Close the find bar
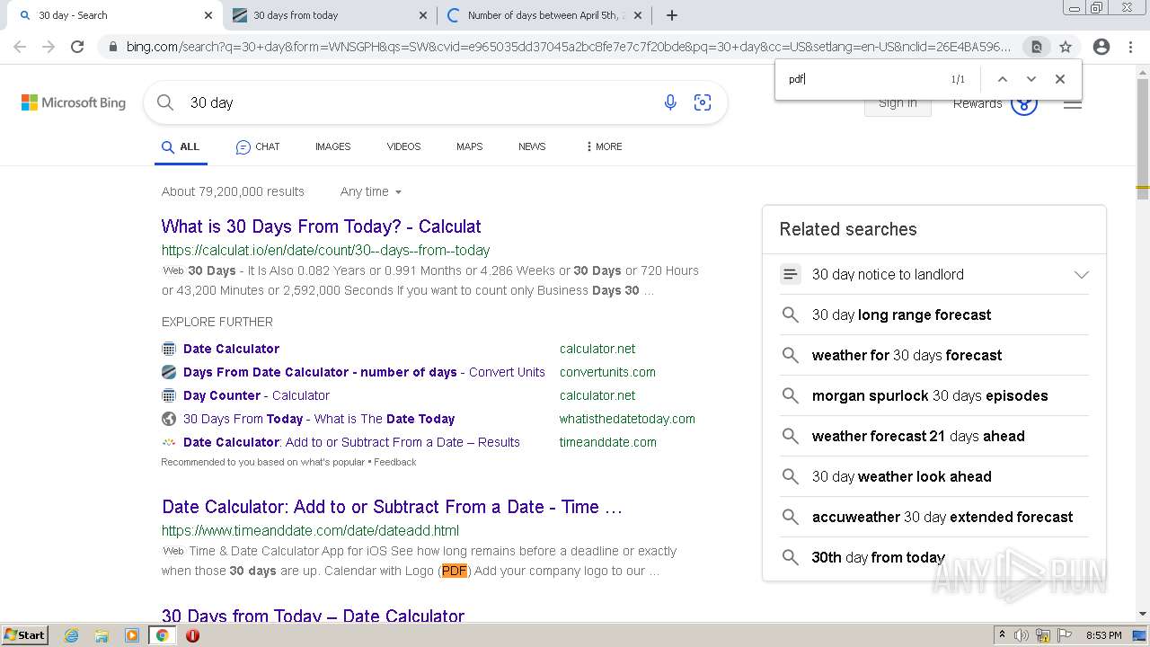The height and width of the screenshot is (647, 1150). [1060, 79]
